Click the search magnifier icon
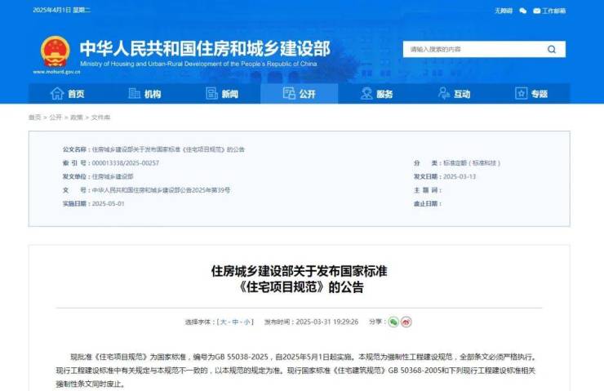 pos(552,49)
